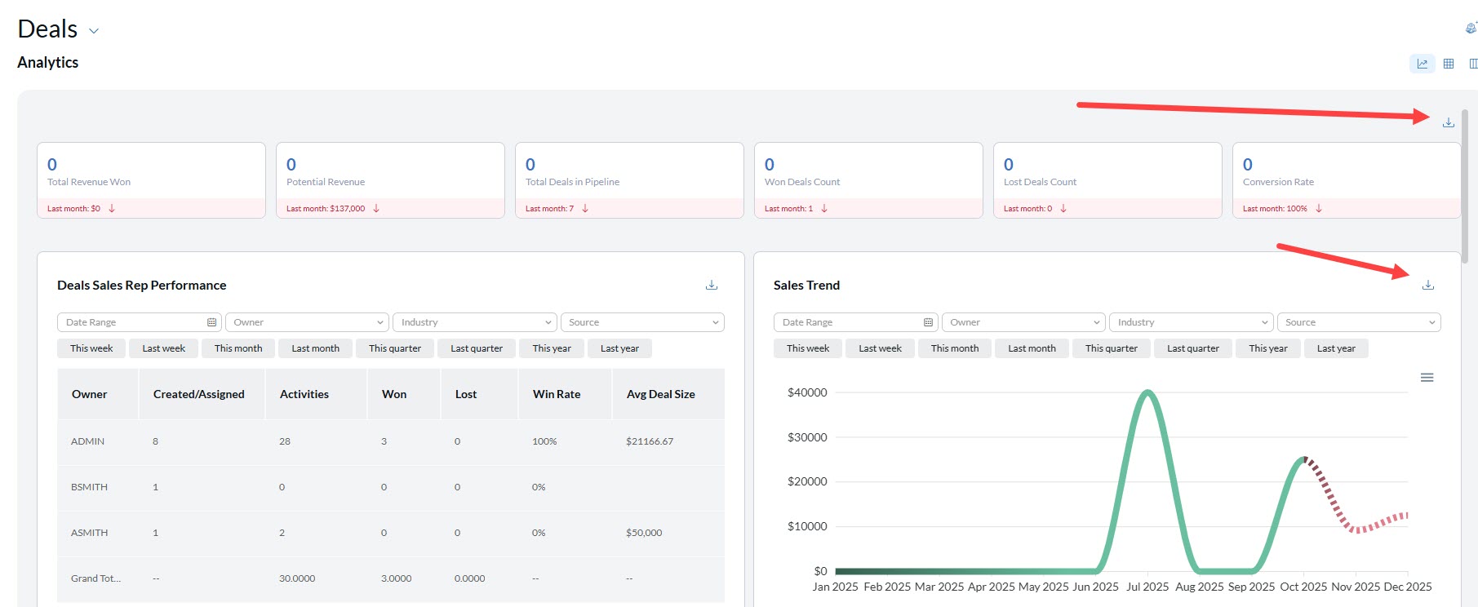
Task: Click 'Last year' filter in Sales Trend
Action: (1335, 348)
